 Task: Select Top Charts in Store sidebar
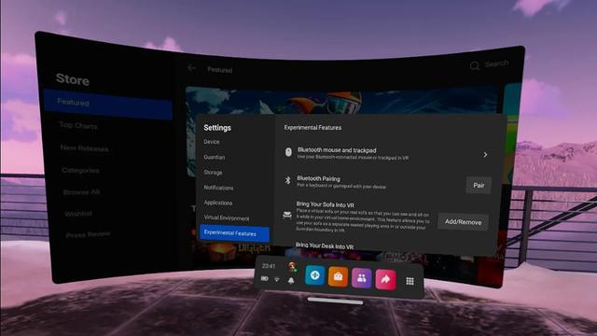(x=78, y=125)
